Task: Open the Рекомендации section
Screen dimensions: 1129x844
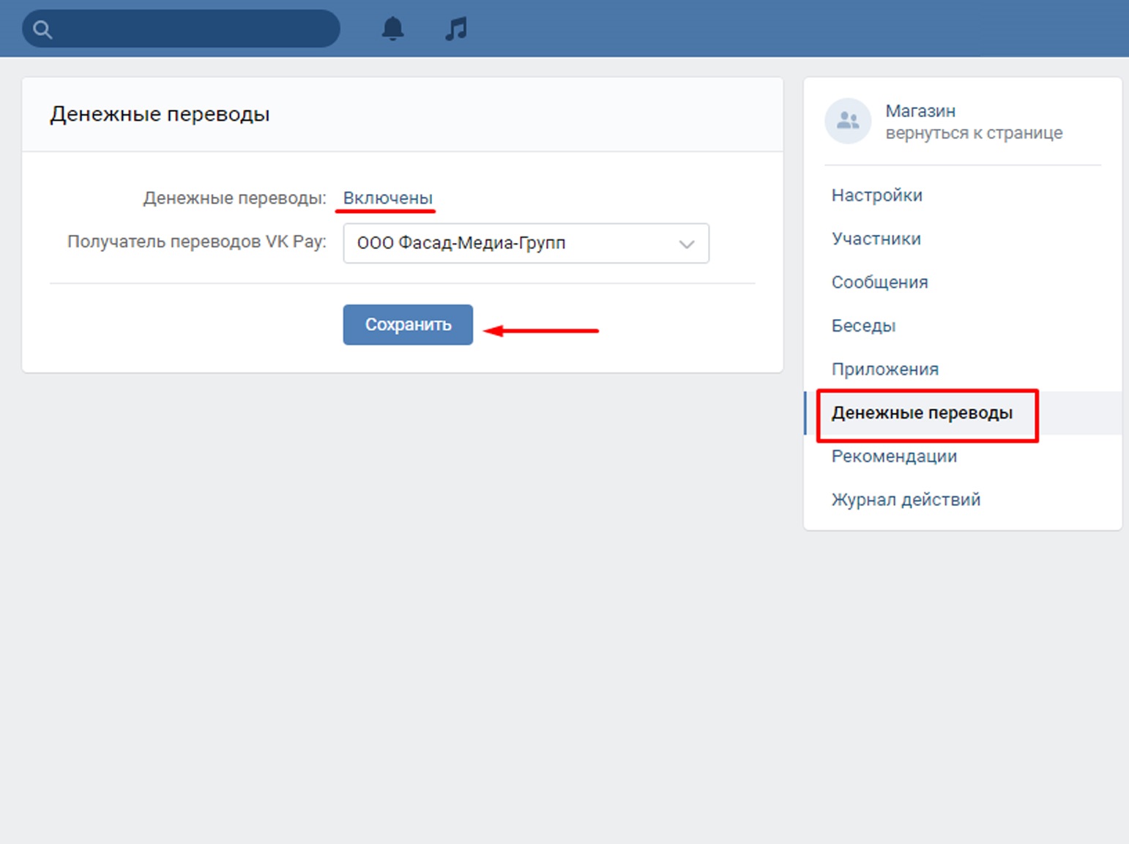Action: point(894,457)
